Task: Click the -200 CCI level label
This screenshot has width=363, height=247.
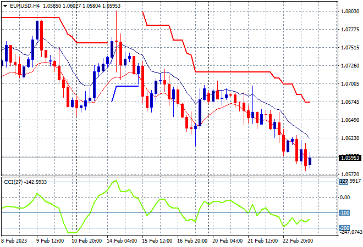Action: pyautogui.click(x=344, y=228)
